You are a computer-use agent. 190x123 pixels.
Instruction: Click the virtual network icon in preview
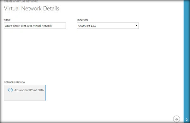(x=10, y=90)
